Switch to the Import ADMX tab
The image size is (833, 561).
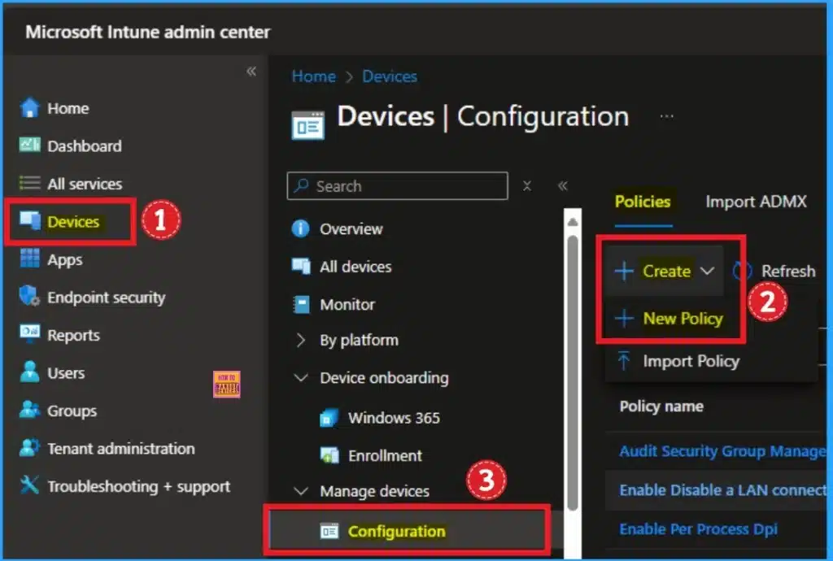click(x=755, y=202)
